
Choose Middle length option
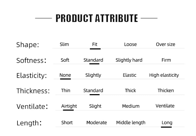click(x=131, y=123)
